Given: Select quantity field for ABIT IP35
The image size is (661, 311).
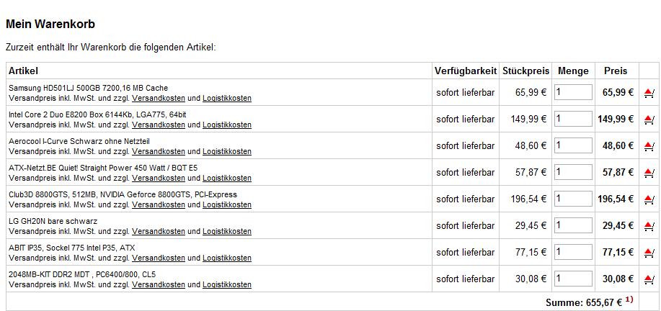Looking at the screenshot, I should coord(573,252).
